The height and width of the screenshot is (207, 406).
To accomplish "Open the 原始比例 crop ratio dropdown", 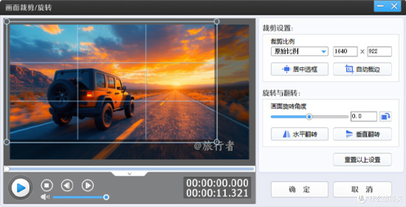I will click(x=300, y=51).
